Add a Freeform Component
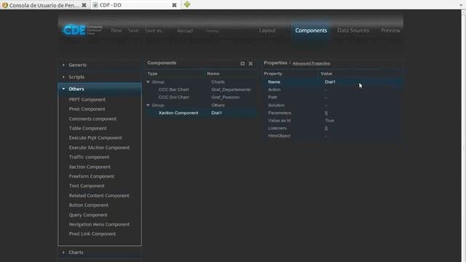The height and width of the screenshot is (262, 466). point(91,176)
